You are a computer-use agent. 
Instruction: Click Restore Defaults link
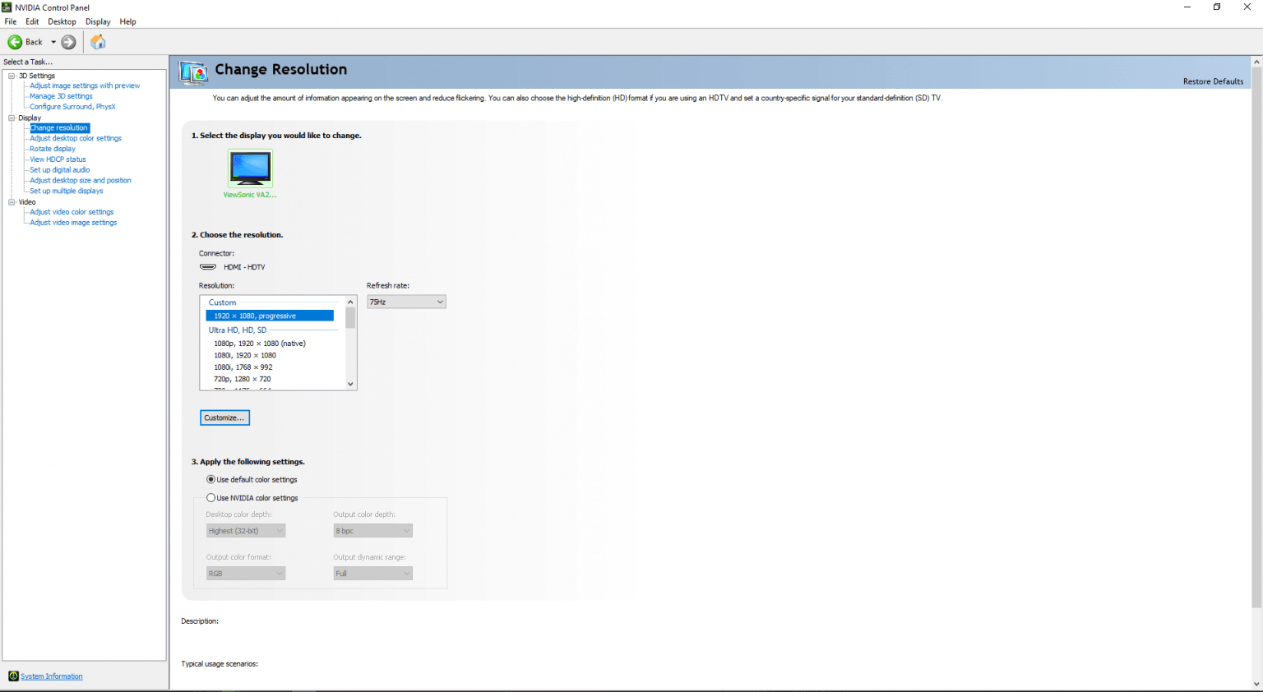[x=1213, y=81]
